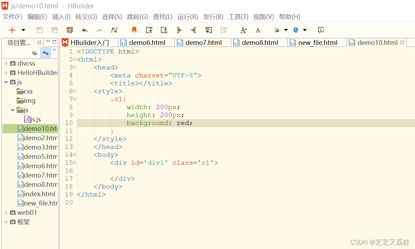This screenshot has width=415, height=249.
Task: Close the demo10.html editor tab
Action: pos(402,42)
